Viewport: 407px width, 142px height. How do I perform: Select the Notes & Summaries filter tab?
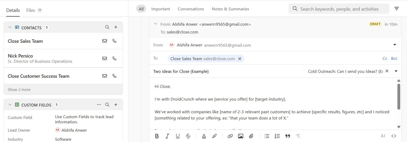click(x=230, y=9)
